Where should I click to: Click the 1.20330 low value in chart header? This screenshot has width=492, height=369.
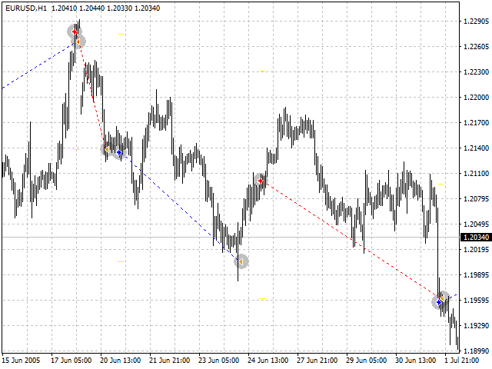point(120,8)
